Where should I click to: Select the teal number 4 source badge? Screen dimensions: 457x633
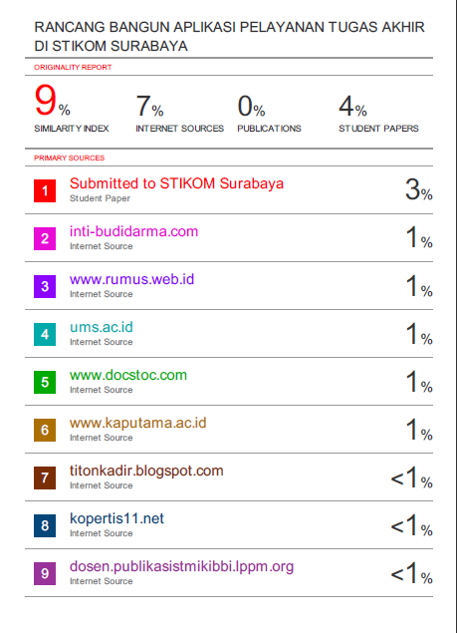pyautogui.click(x=45, y=334)
